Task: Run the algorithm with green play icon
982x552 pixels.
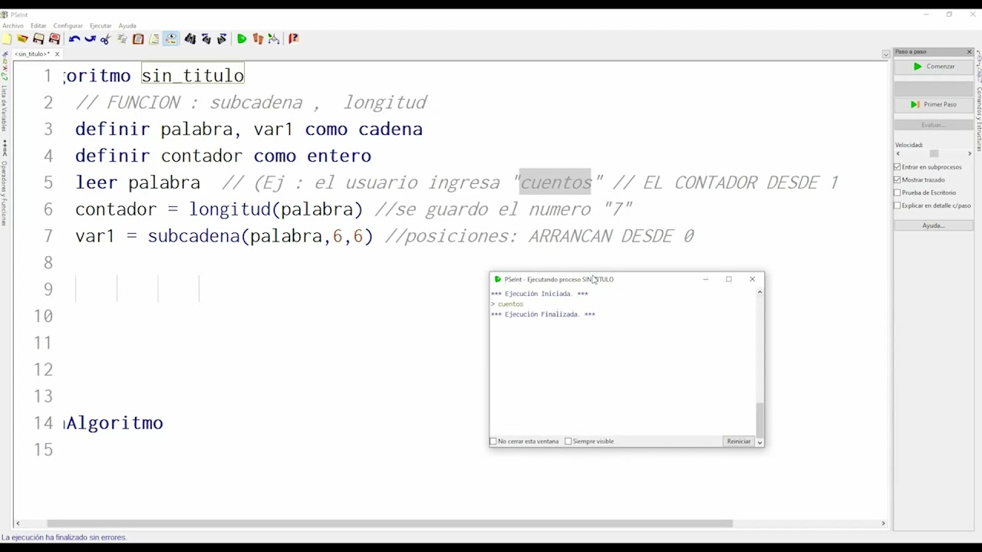Action: 242,39
